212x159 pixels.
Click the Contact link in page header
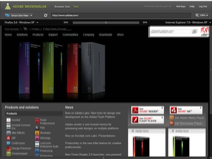tap(35, 29)
